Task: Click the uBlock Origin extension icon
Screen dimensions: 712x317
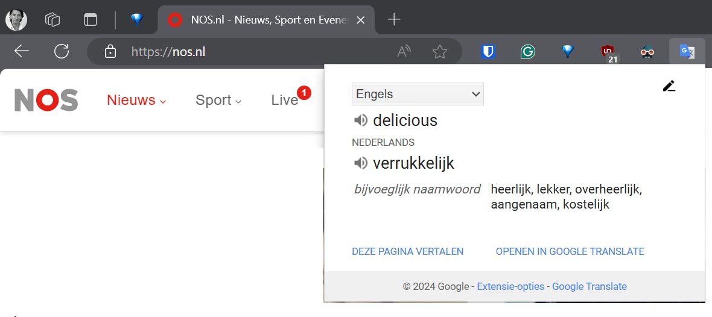Action: [608, 52]
